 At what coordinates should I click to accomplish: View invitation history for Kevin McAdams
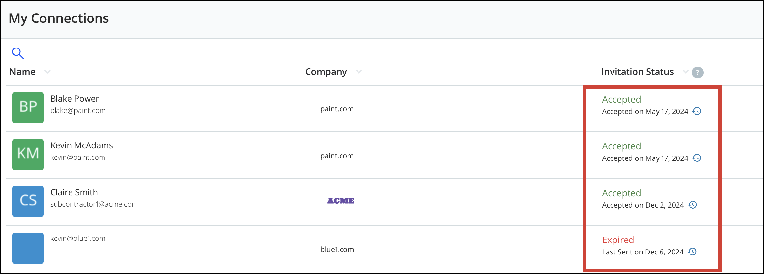(x=697, y=158)
